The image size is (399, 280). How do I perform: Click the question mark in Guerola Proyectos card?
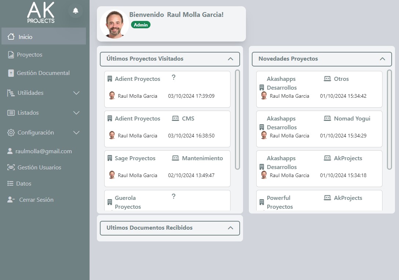point(174,196)
